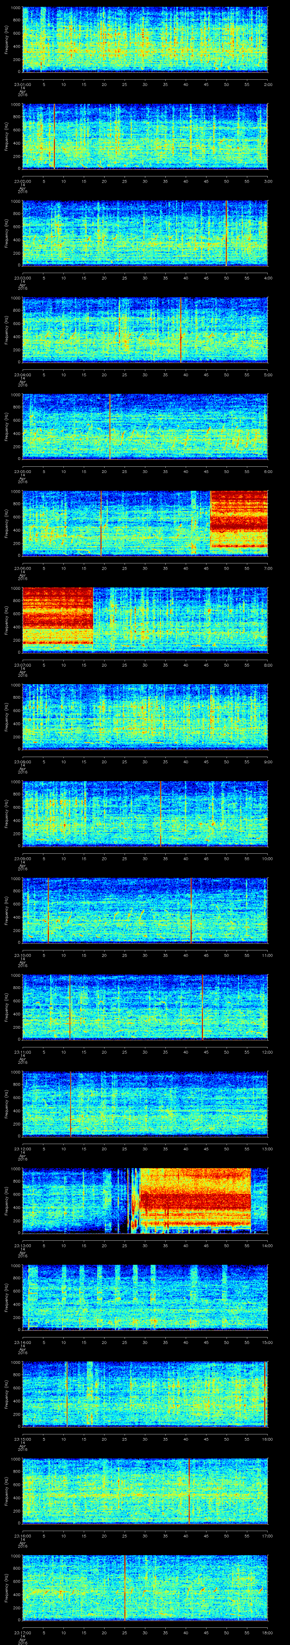Click the red spike at the end of 23:15:00 panel
The image size is (290, 1645).
pyautogui.click(x=265, y=1394)
